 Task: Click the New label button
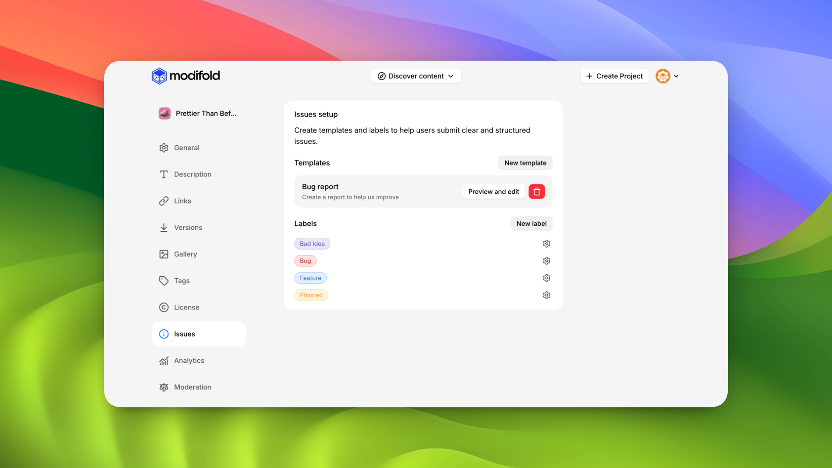click(x=531, y=224)
